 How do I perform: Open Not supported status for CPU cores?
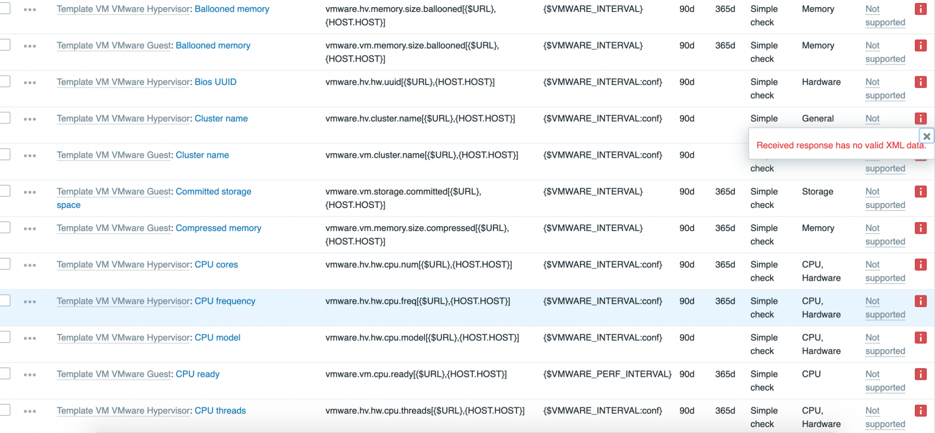pyautogui.click(x=885, y=271)
